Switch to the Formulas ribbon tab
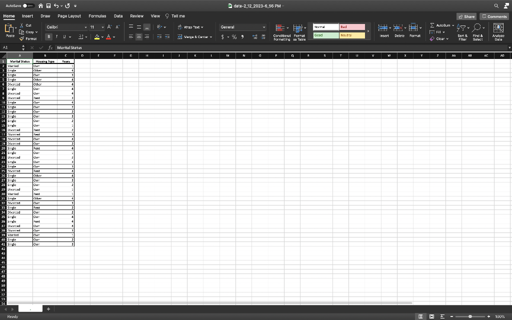The width and height of the screenshot is (512, 320). (97, 15)
